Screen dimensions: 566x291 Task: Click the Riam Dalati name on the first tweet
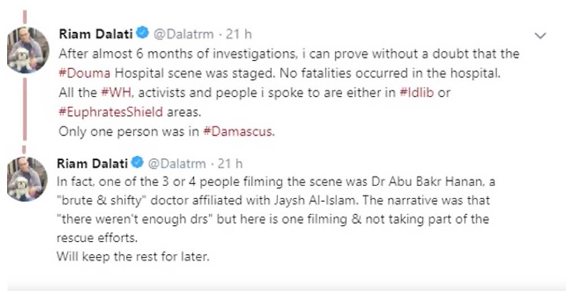[x=96, y=34]
